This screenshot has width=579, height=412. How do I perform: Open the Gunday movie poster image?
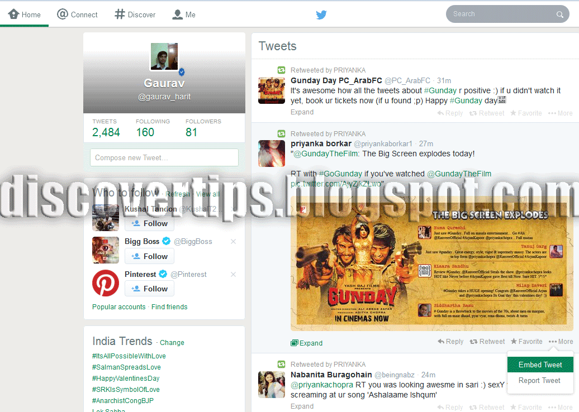431,264
